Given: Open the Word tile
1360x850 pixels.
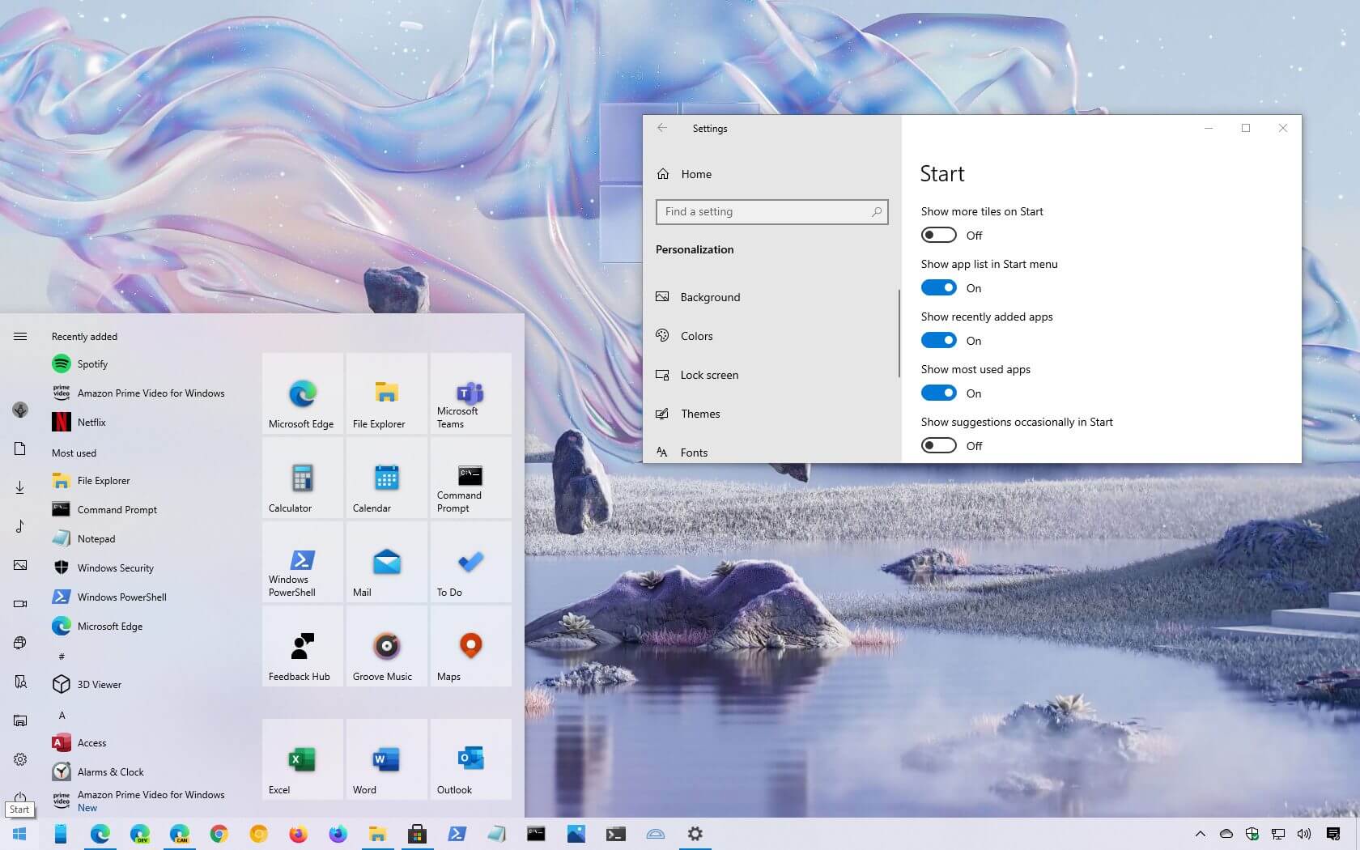Looking at the screenshot, I should coord(387,759).
